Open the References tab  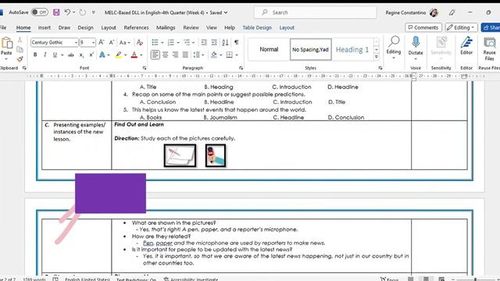click(136, 28)
